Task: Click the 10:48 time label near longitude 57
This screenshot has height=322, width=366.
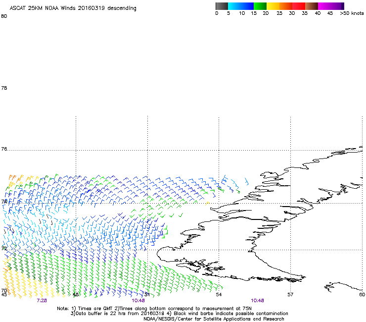Action: tap(258, 301)
